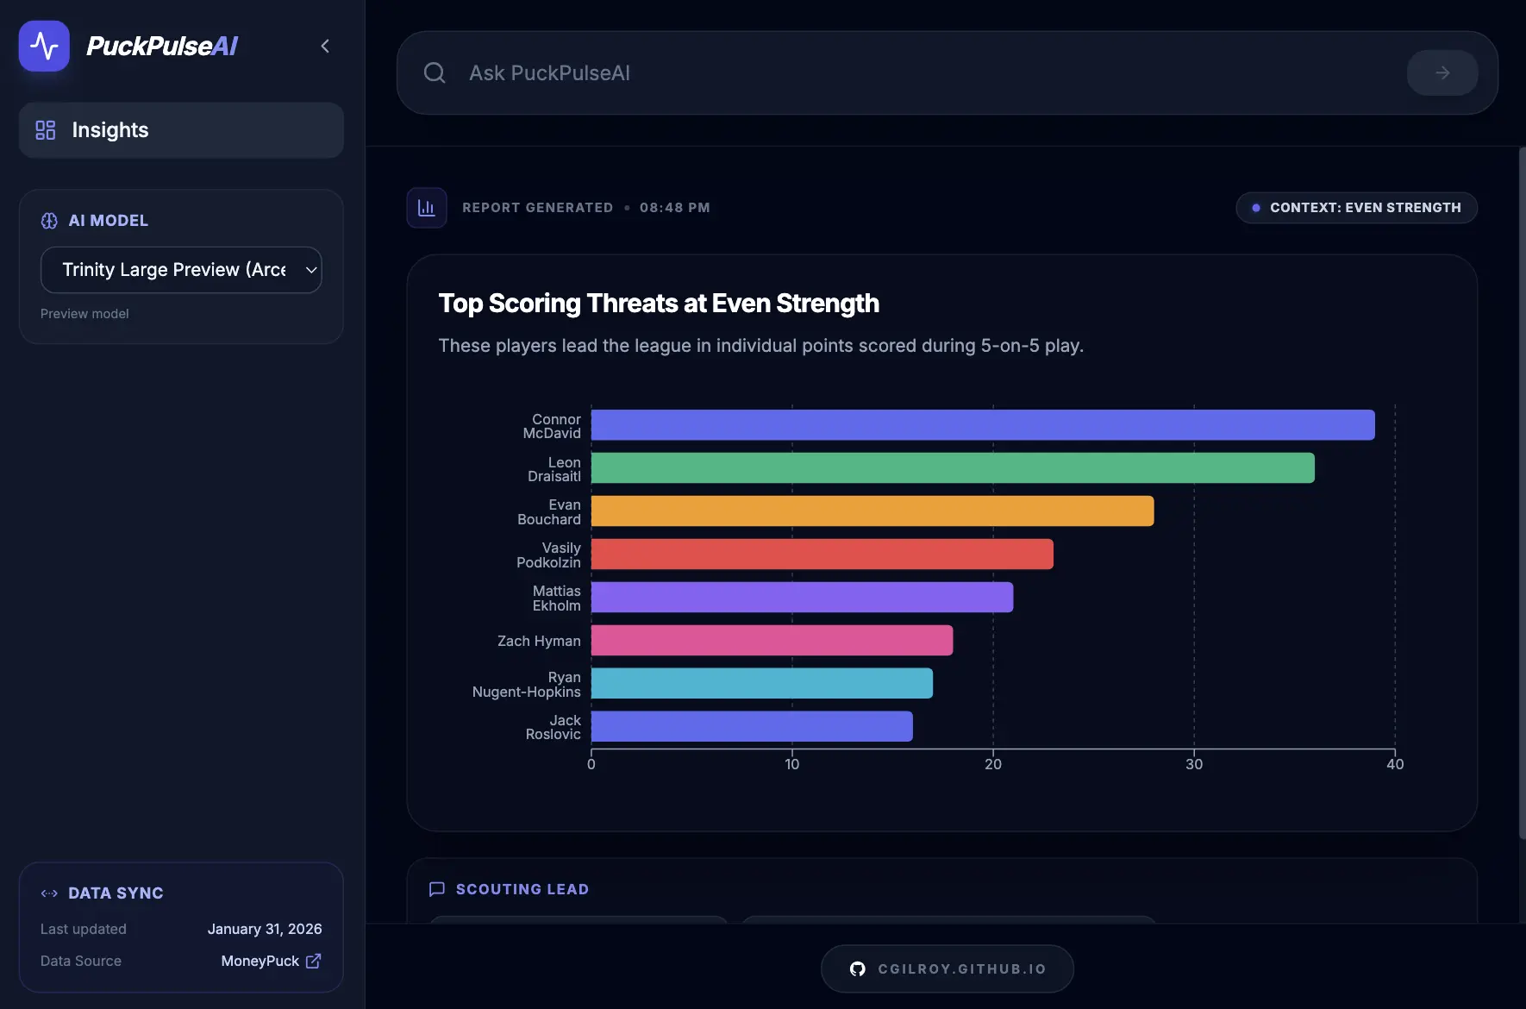Click the search magnifier icon
Image resolution: width=1526 pixels, height=1009 pixels.
click(435, 73)
